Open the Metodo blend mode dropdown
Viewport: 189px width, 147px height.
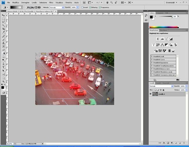point(57,7)
